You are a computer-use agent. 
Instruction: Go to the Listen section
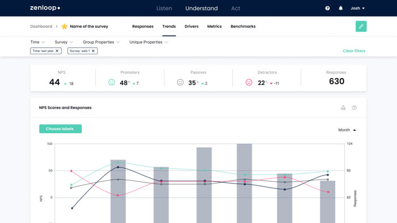164,8
